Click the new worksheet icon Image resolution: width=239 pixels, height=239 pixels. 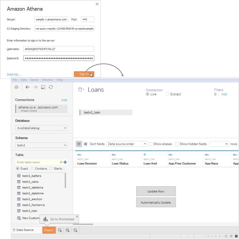pyautogui.click(x=60, y=230)
